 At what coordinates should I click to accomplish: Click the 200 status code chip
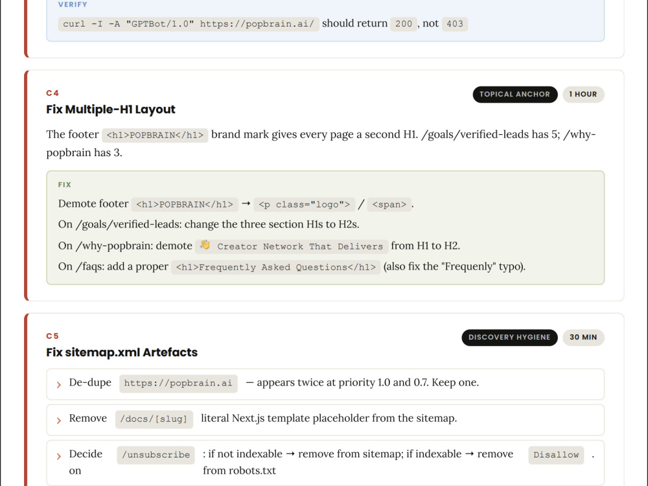click(403, 23)
